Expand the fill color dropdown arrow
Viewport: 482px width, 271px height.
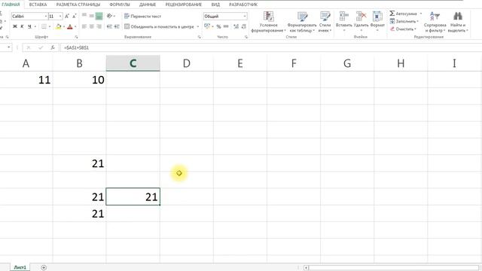[63, 27]
